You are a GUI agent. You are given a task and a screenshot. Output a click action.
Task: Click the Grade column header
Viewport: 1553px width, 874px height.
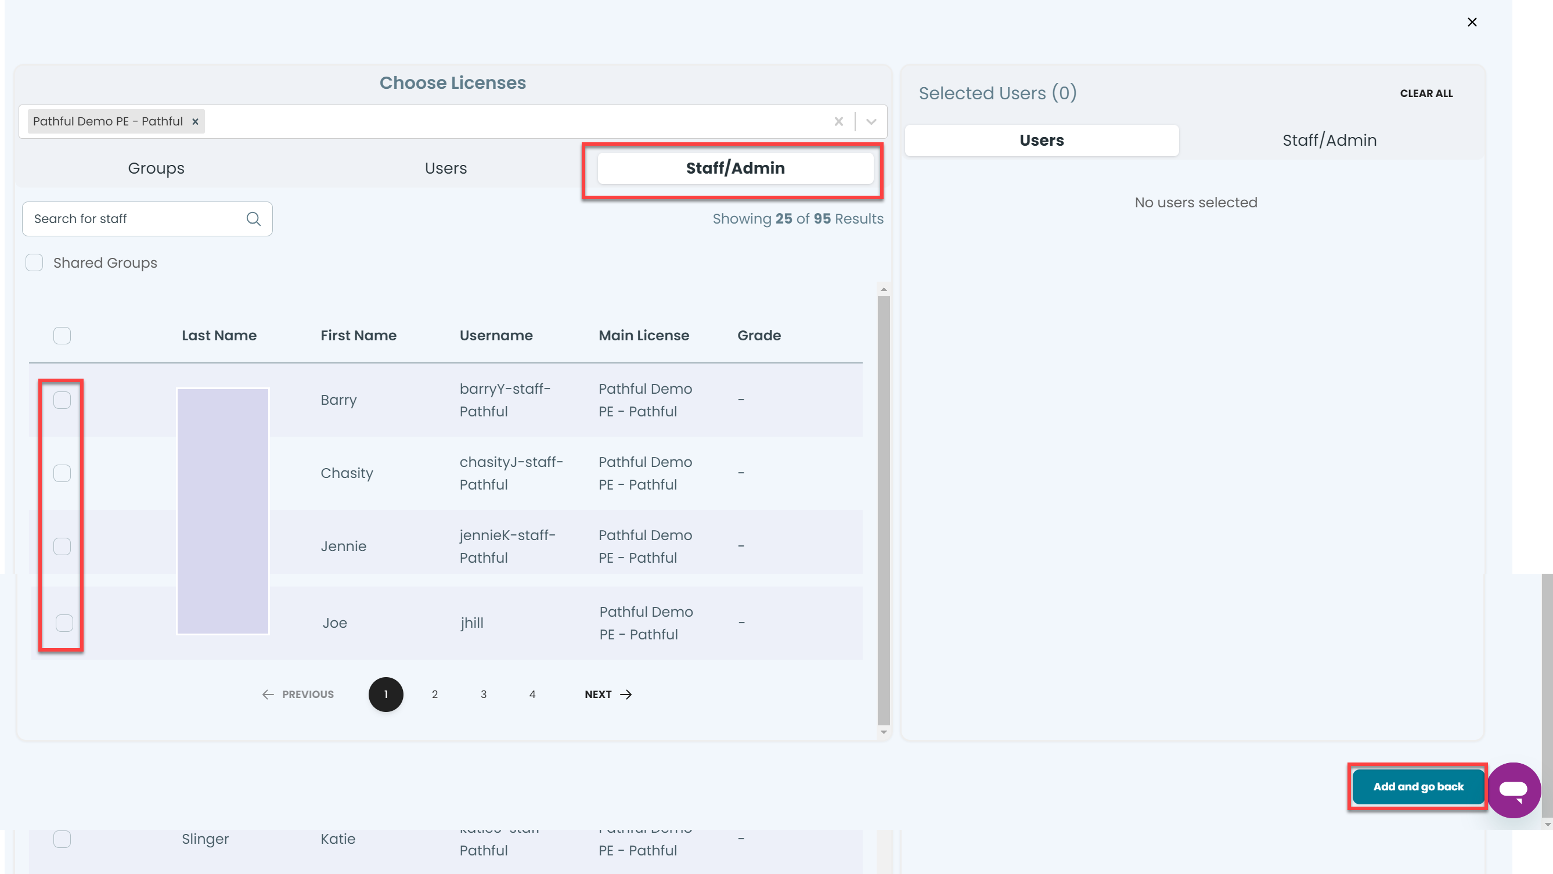(759, 335)
